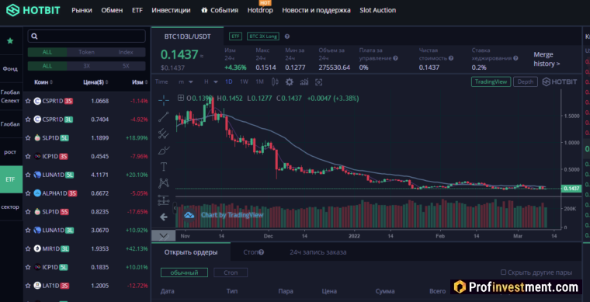Favorite the SLP1D 5L row star
590x302 pixels.
[x=28, y=138]
